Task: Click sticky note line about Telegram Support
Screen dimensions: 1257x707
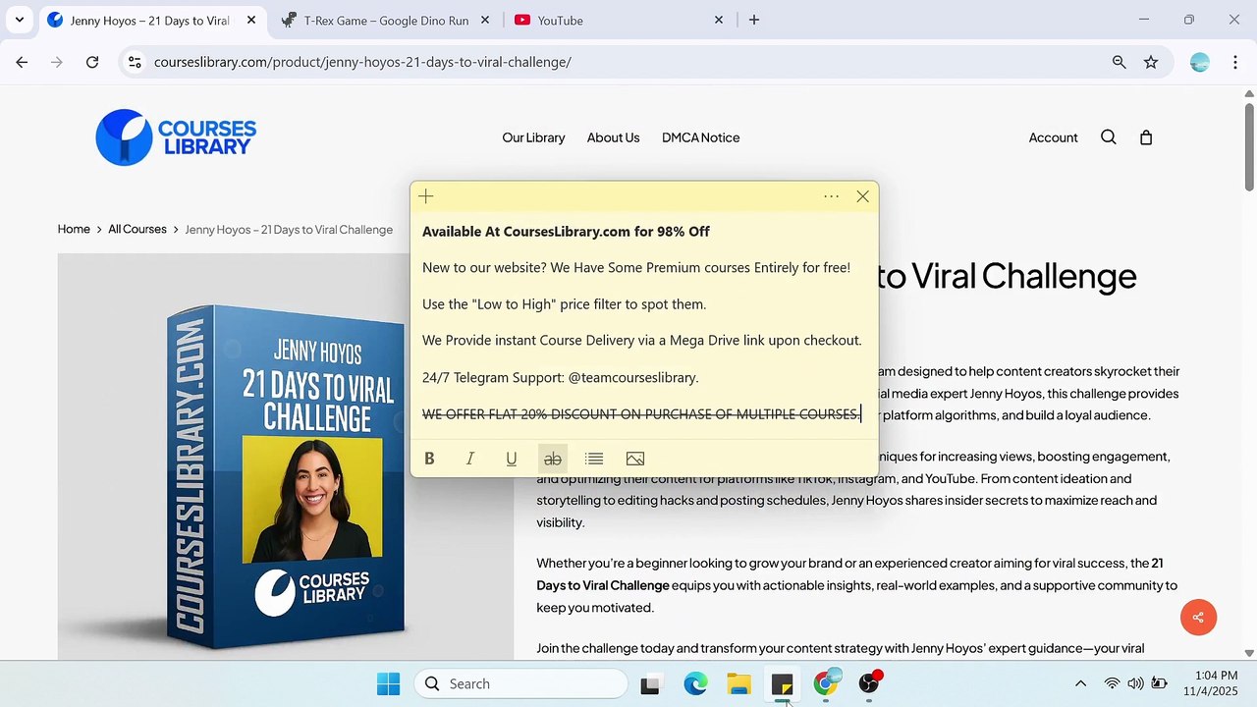Action: coord(560,377)
